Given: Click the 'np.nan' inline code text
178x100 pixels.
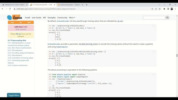Looking at the screenshot, I should tap(120, 21).
